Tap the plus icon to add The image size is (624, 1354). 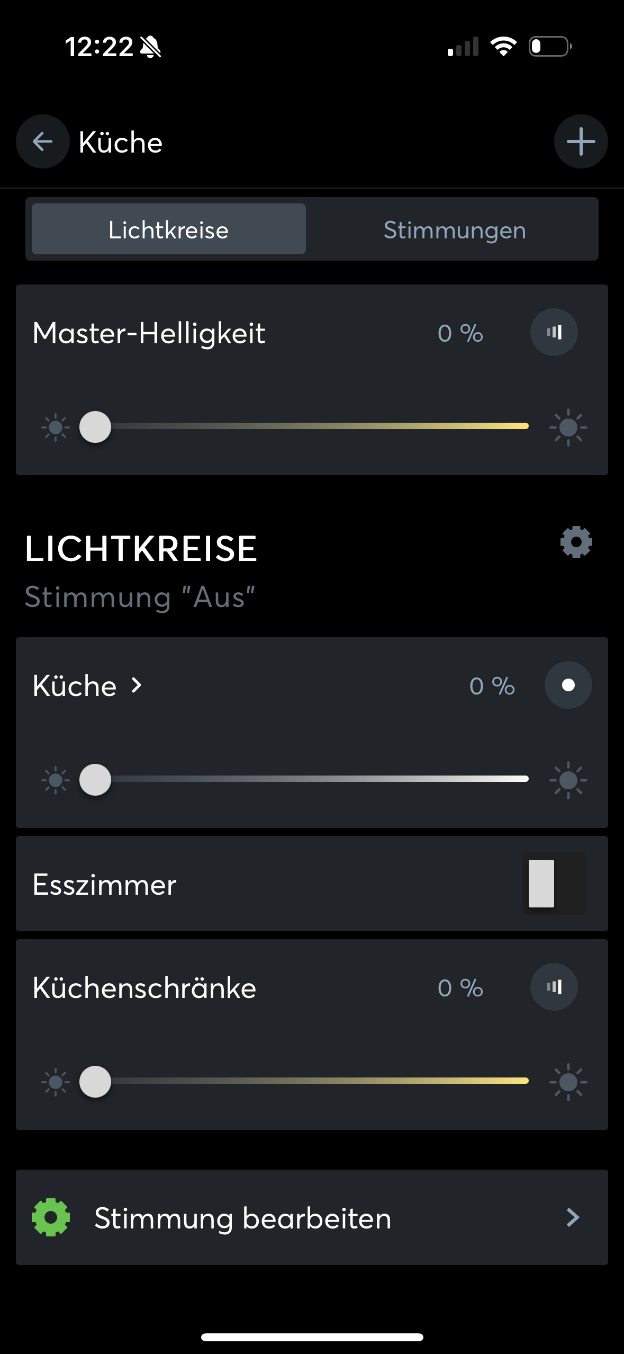click(581, 141)
